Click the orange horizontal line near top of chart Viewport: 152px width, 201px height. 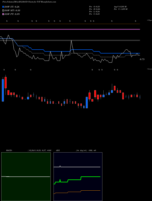click(x=70, y=24)
